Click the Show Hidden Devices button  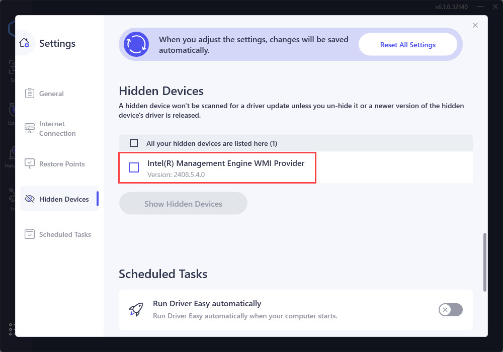point(183,204)
